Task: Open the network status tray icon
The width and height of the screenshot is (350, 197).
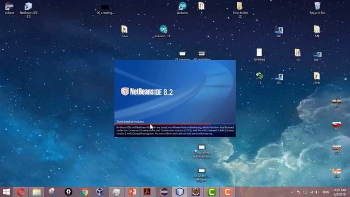Action: [311, 192]
